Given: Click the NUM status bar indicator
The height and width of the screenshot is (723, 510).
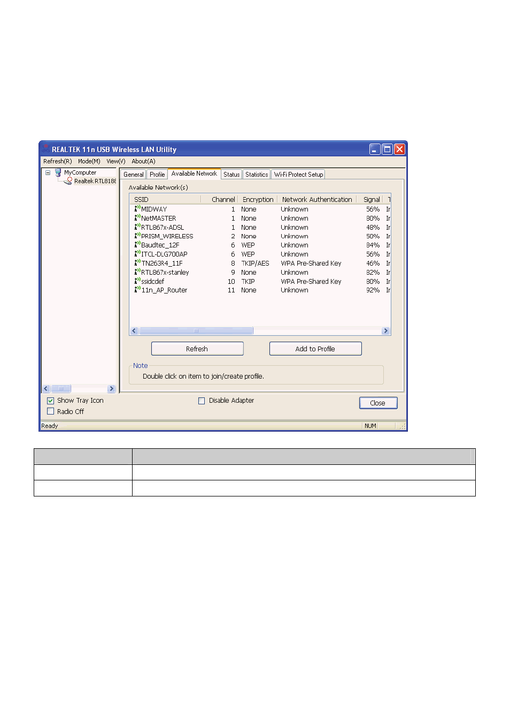Looking at the screenshot, I should pyautogui.click(x=370, y=426).
